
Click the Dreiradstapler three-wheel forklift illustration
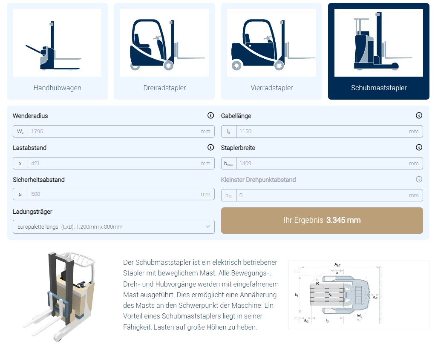(164, 43)
